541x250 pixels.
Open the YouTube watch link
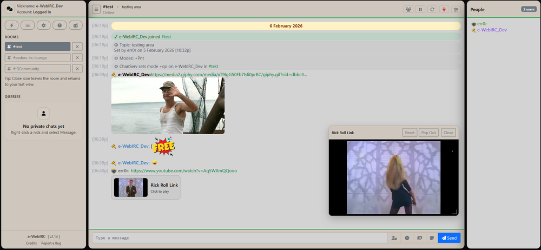[183, 171]
